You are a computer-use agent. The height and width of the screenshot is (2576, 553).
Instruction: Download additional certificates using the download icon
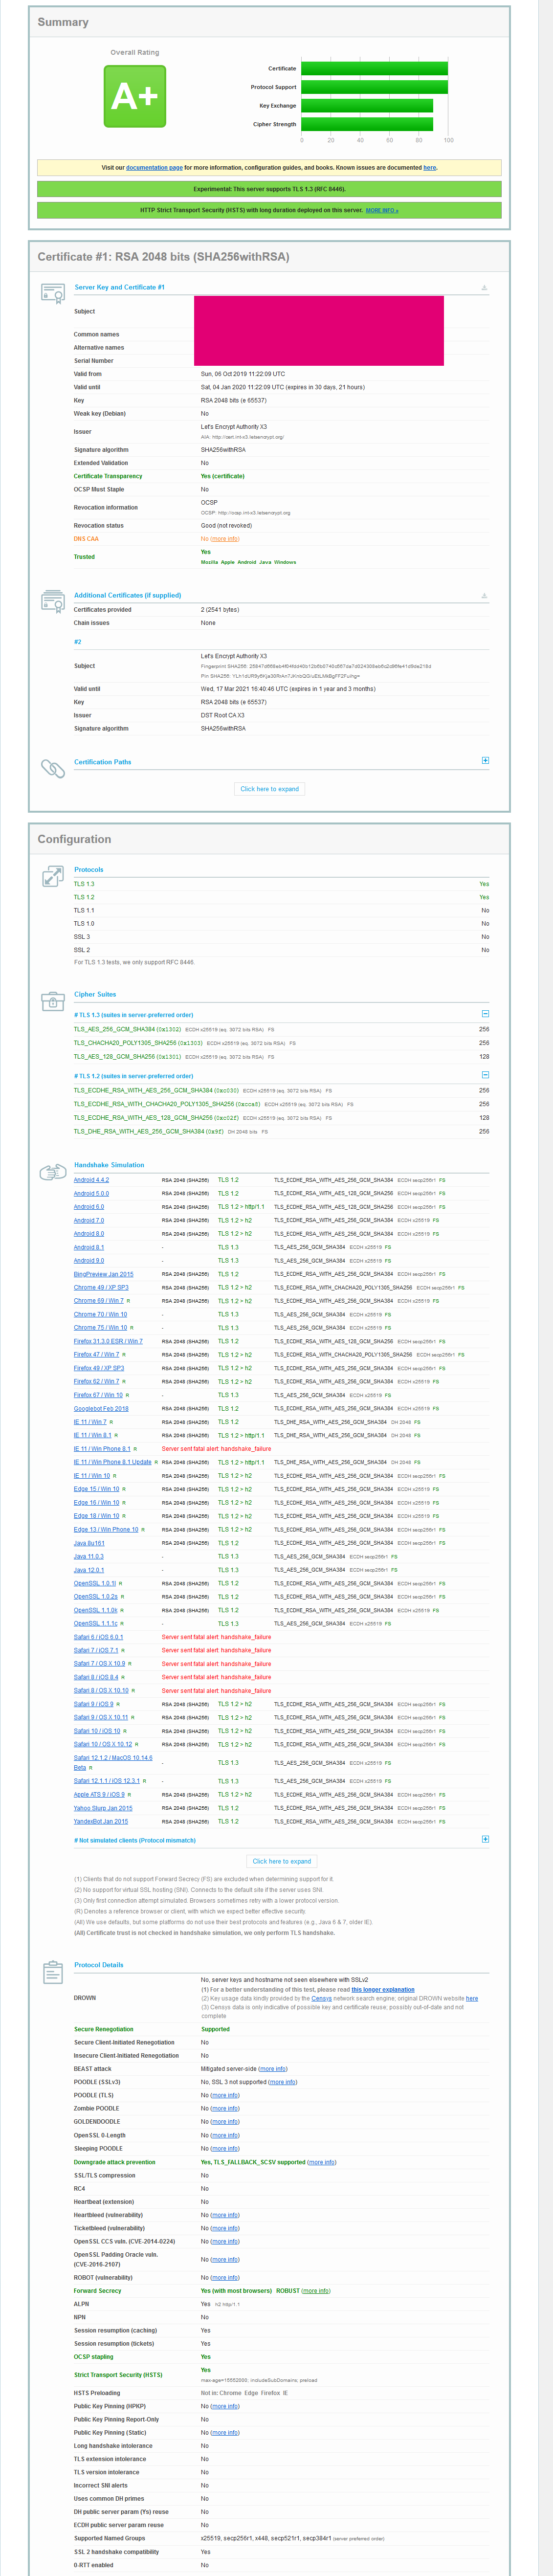485,596
